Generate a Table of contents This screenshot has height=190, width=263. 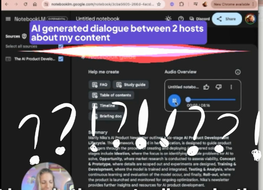point(111,95)
